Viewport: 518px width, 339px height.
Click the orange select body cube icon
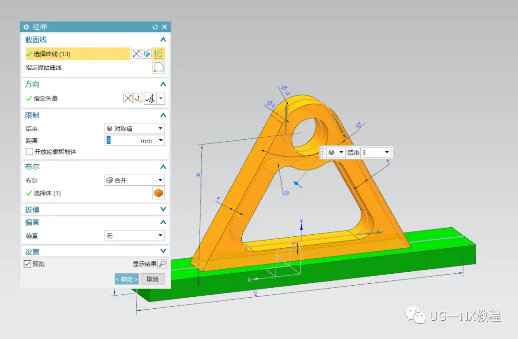(159, 193)
